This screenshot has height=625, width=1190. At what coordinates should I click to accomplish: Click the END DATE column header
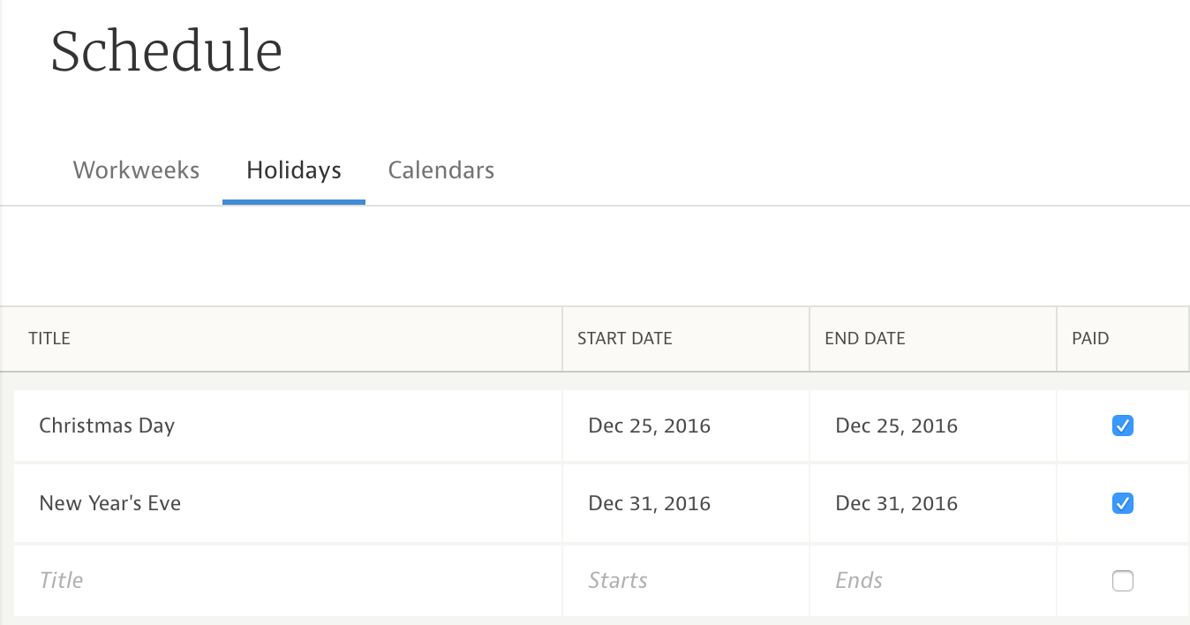pyautogui.click(x=865, y=338)
